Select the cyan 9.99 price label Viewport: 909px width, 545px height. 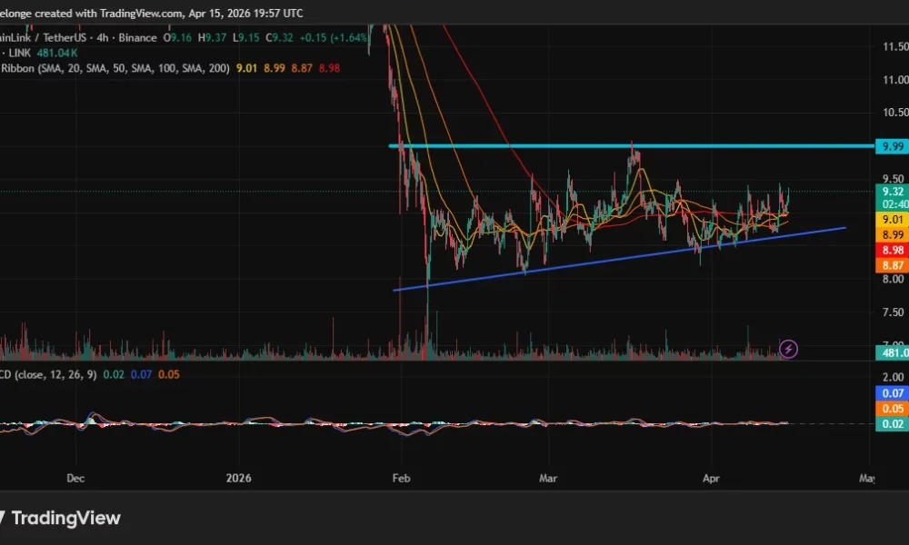pos(894,144)
